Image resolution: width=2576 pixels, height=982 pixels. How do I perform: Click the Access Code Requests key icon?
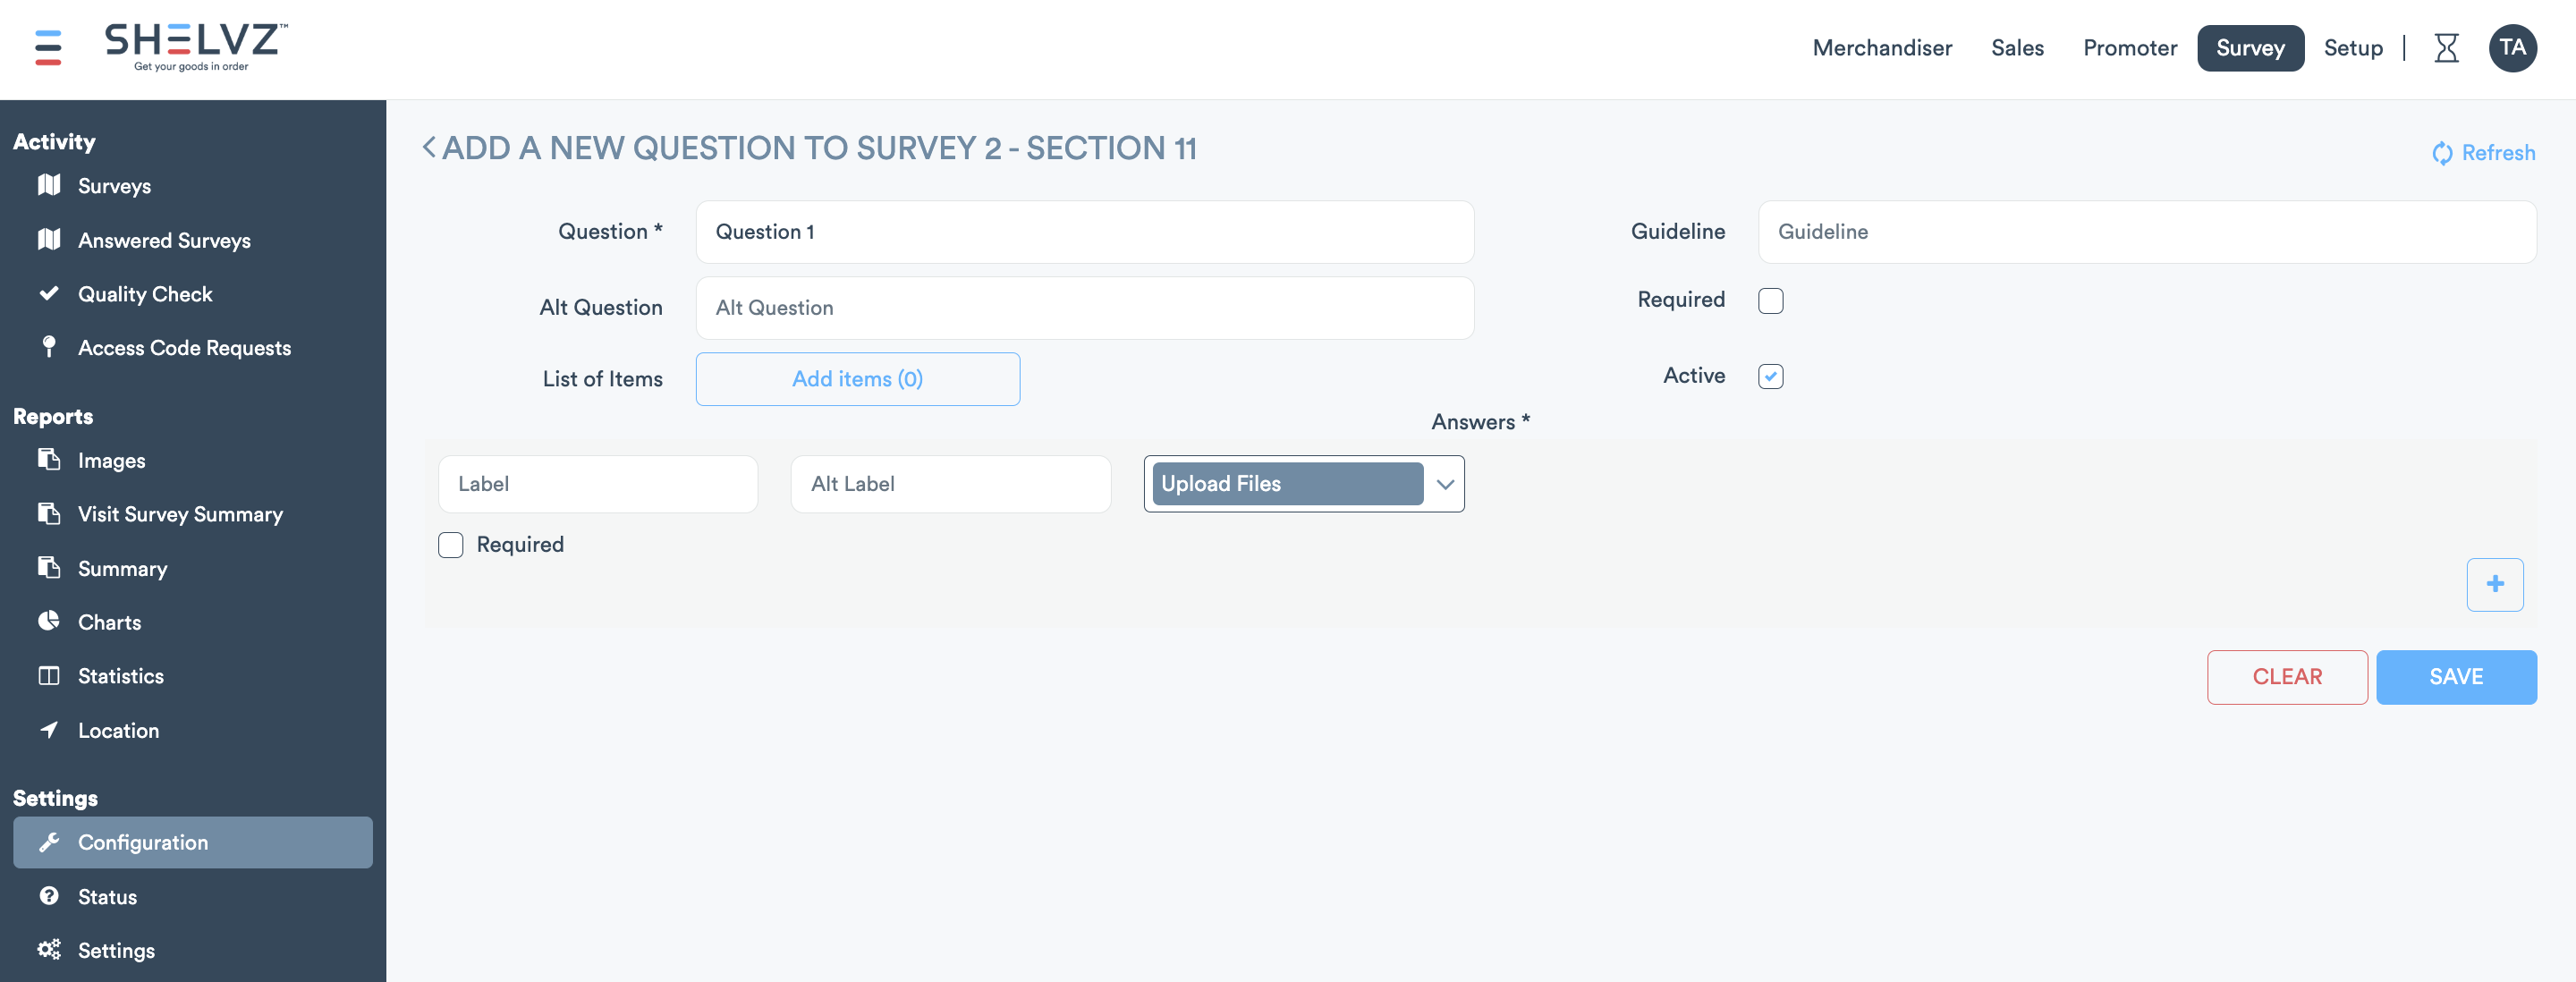coord(48,347)
